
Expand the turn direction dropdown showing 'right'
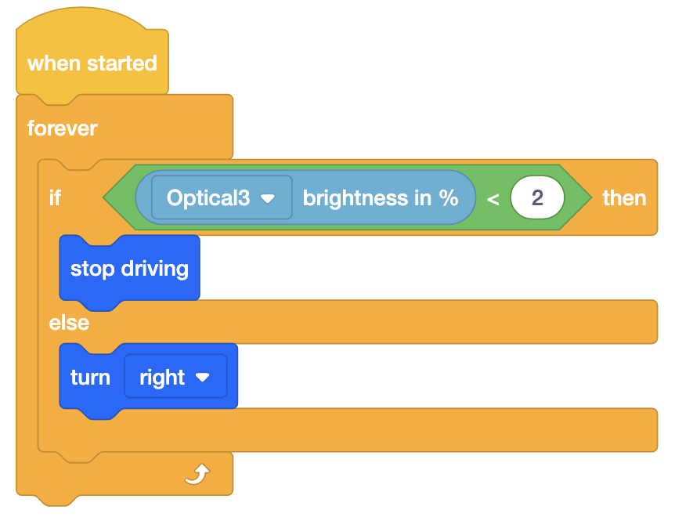[x=175, y=377]
